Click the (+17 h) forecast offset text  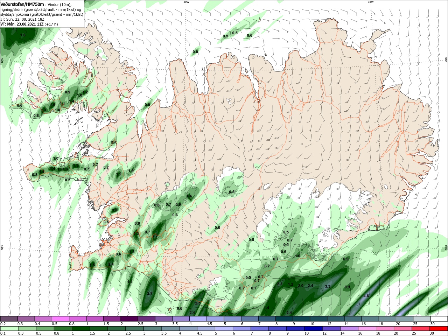pos(51,24)
